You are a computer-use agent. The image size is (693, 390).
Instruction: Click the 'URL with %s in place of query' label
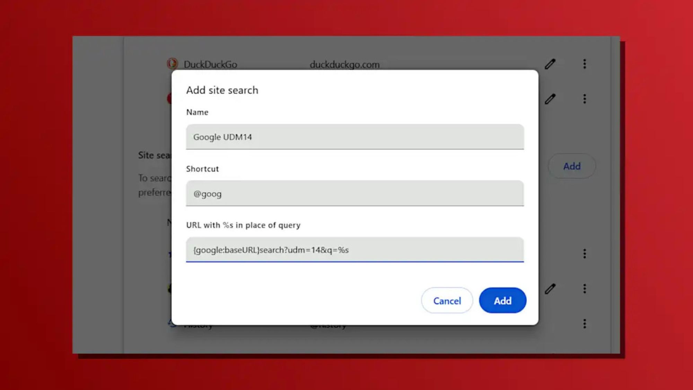click(243, 225)
